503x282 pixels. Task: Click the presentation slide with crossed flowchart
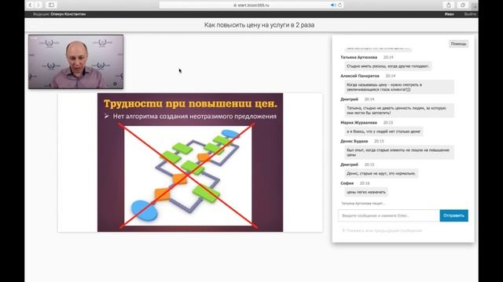tap(190, 162)
